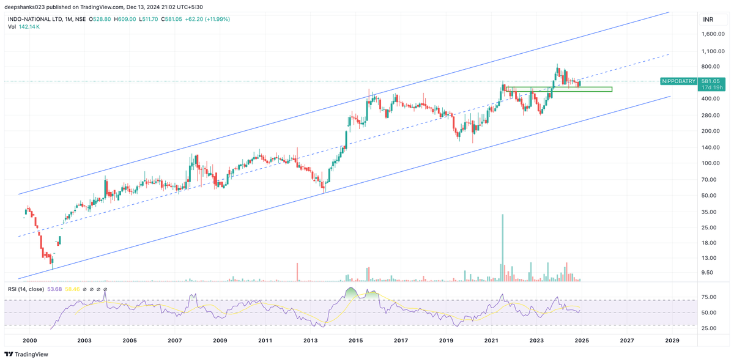This screenshot has width=734, height=362.
Task: Click the 1,600.00 price axis label
Action: (713, 34)
